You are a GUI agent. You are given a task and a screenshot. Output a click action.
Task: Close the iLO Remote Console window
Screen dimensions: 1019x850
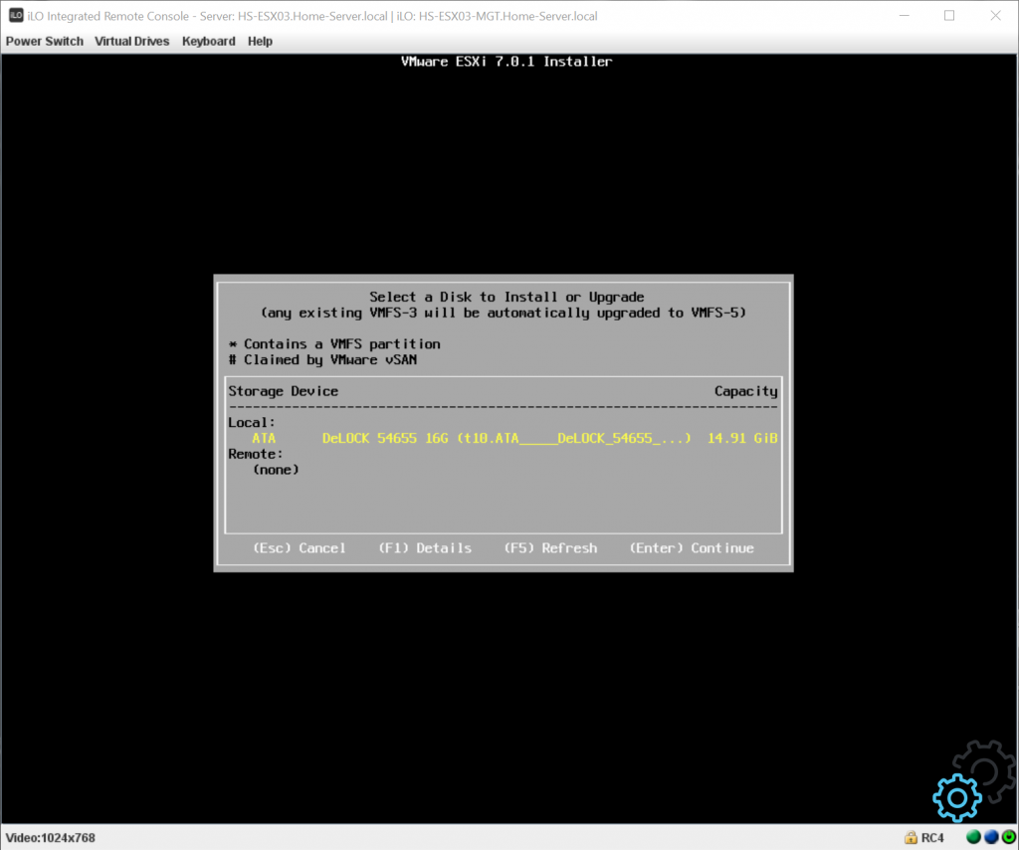click(994, 16)
